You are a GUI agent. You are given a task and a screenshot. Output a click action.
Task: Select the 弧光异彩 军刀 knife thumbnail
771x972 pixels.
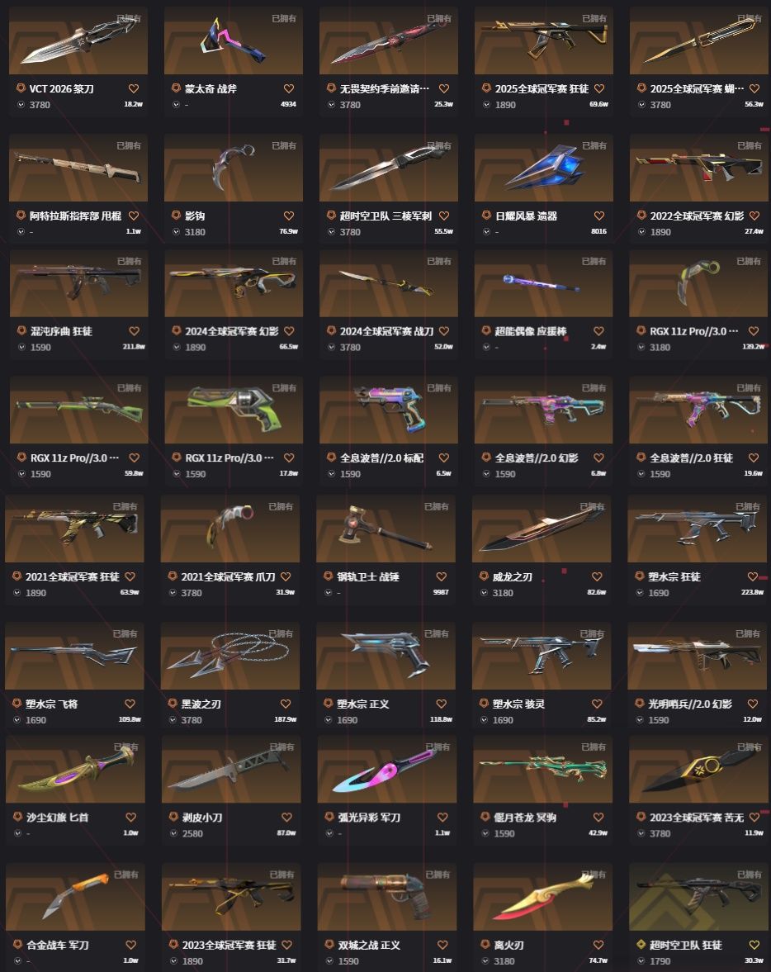387,770
